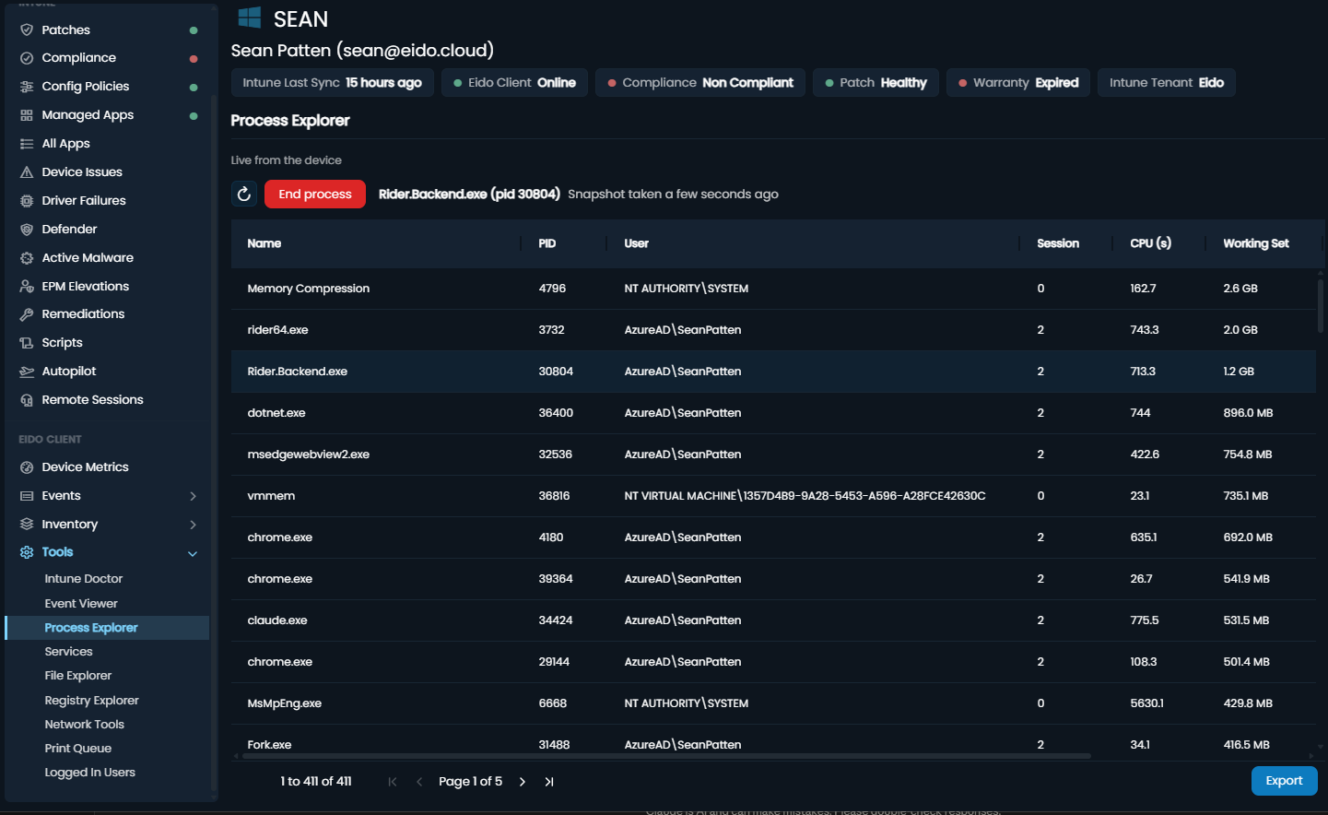Viewport: 1328px width, 815px height.
Task: Click the All Apps list icon
Action: tap(27, 144)
